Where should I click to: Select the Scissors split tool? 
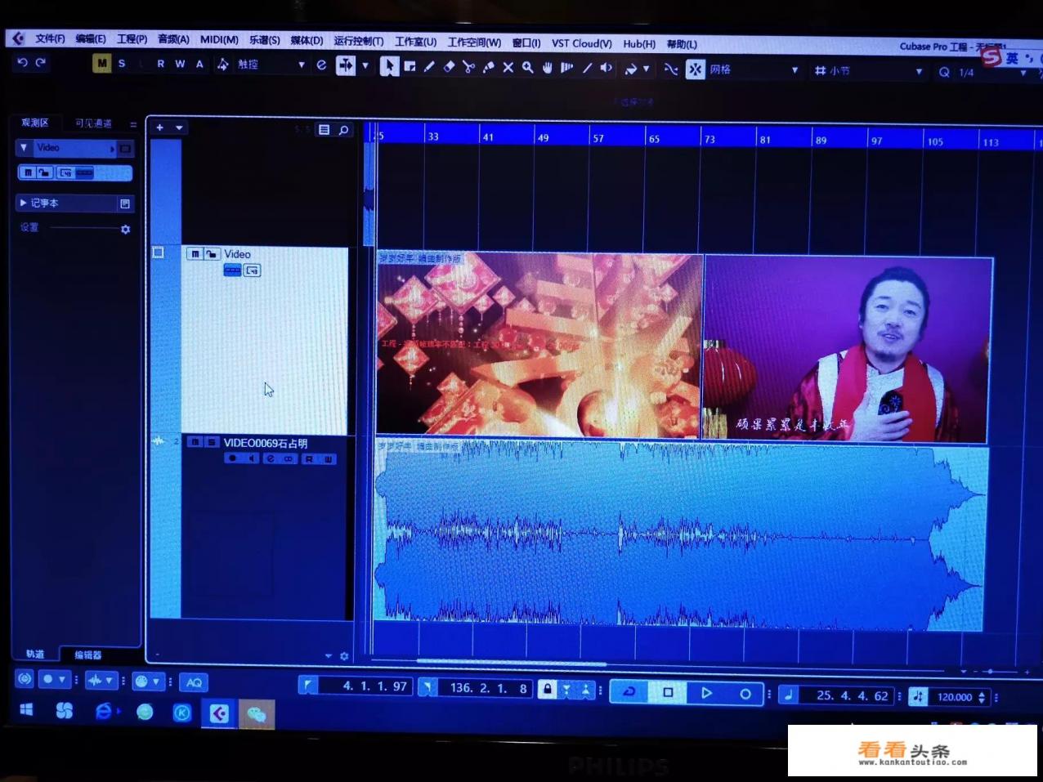point(468,67)
